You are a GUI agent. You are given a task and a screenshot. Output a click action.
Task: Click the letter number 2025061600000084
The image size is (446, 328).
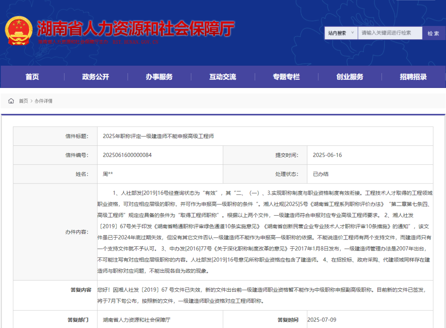(127, 155)
